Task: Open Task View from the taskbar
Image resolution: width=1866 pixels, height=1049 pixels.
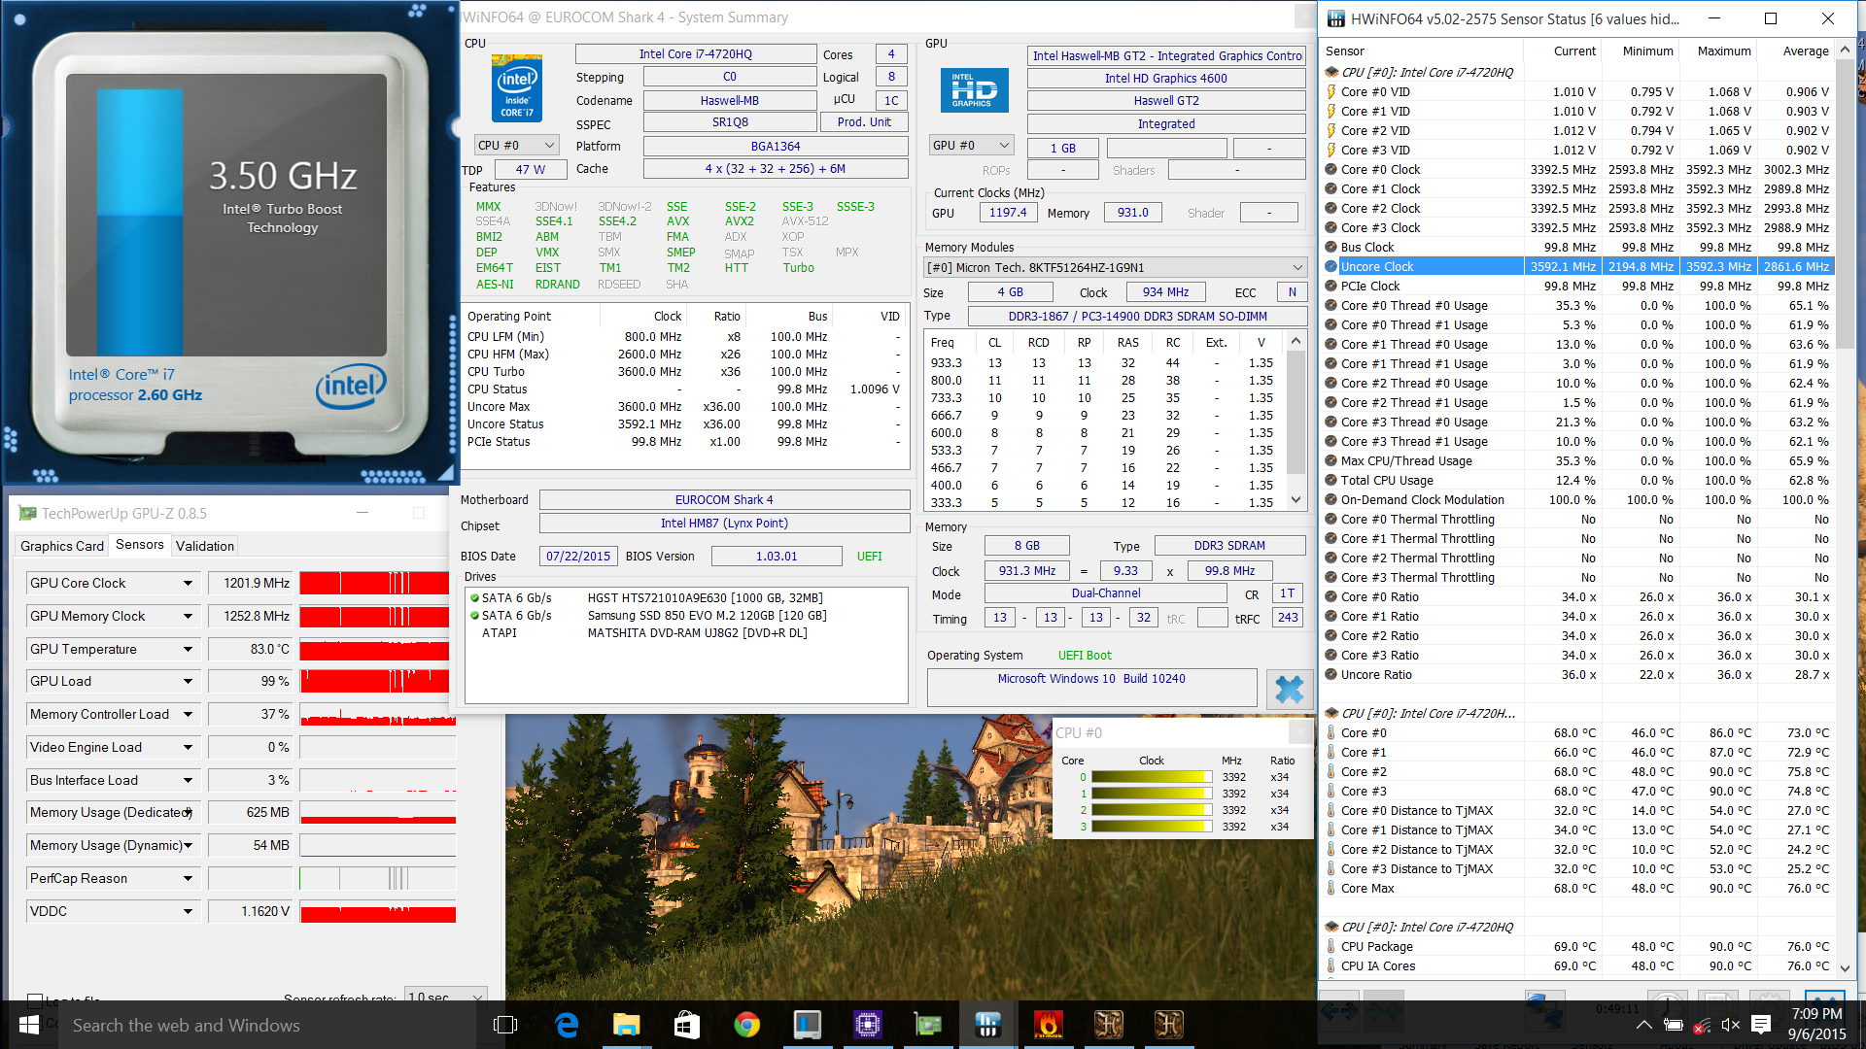Action: 505,1025
